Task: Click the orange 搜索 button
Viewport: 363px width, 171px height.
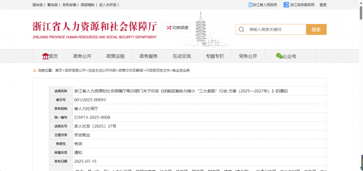Action: pos(316,29)
